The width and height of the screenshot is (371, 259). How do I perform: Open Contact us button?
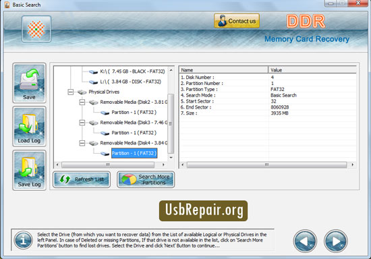[x=237, y=21]
